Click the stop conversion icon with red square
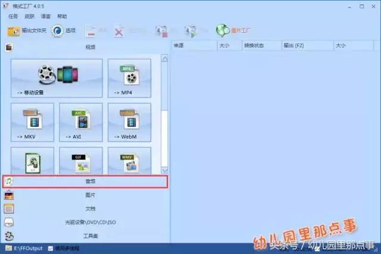381x254 pixels. tap(161, 32)
